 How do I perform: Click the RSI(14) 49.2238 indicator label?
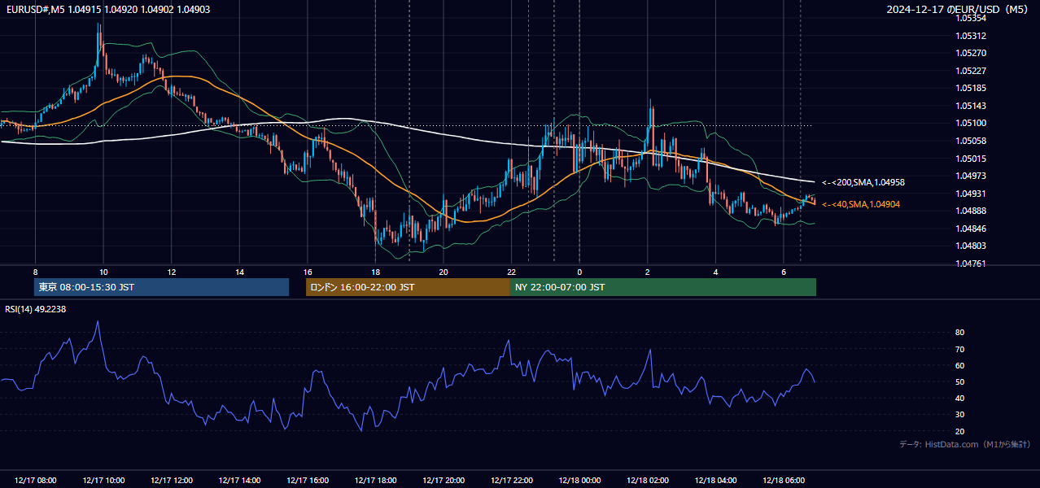[x=36, y=309]
